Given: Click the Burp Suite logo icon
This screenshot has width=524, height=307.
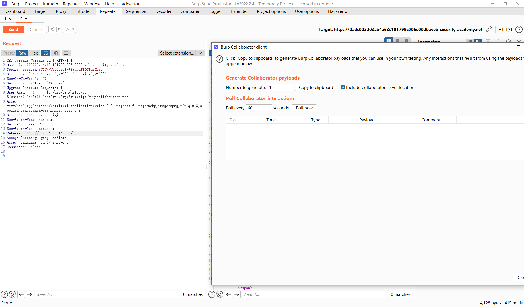Looking at the screenshot, I should point(5,4).
